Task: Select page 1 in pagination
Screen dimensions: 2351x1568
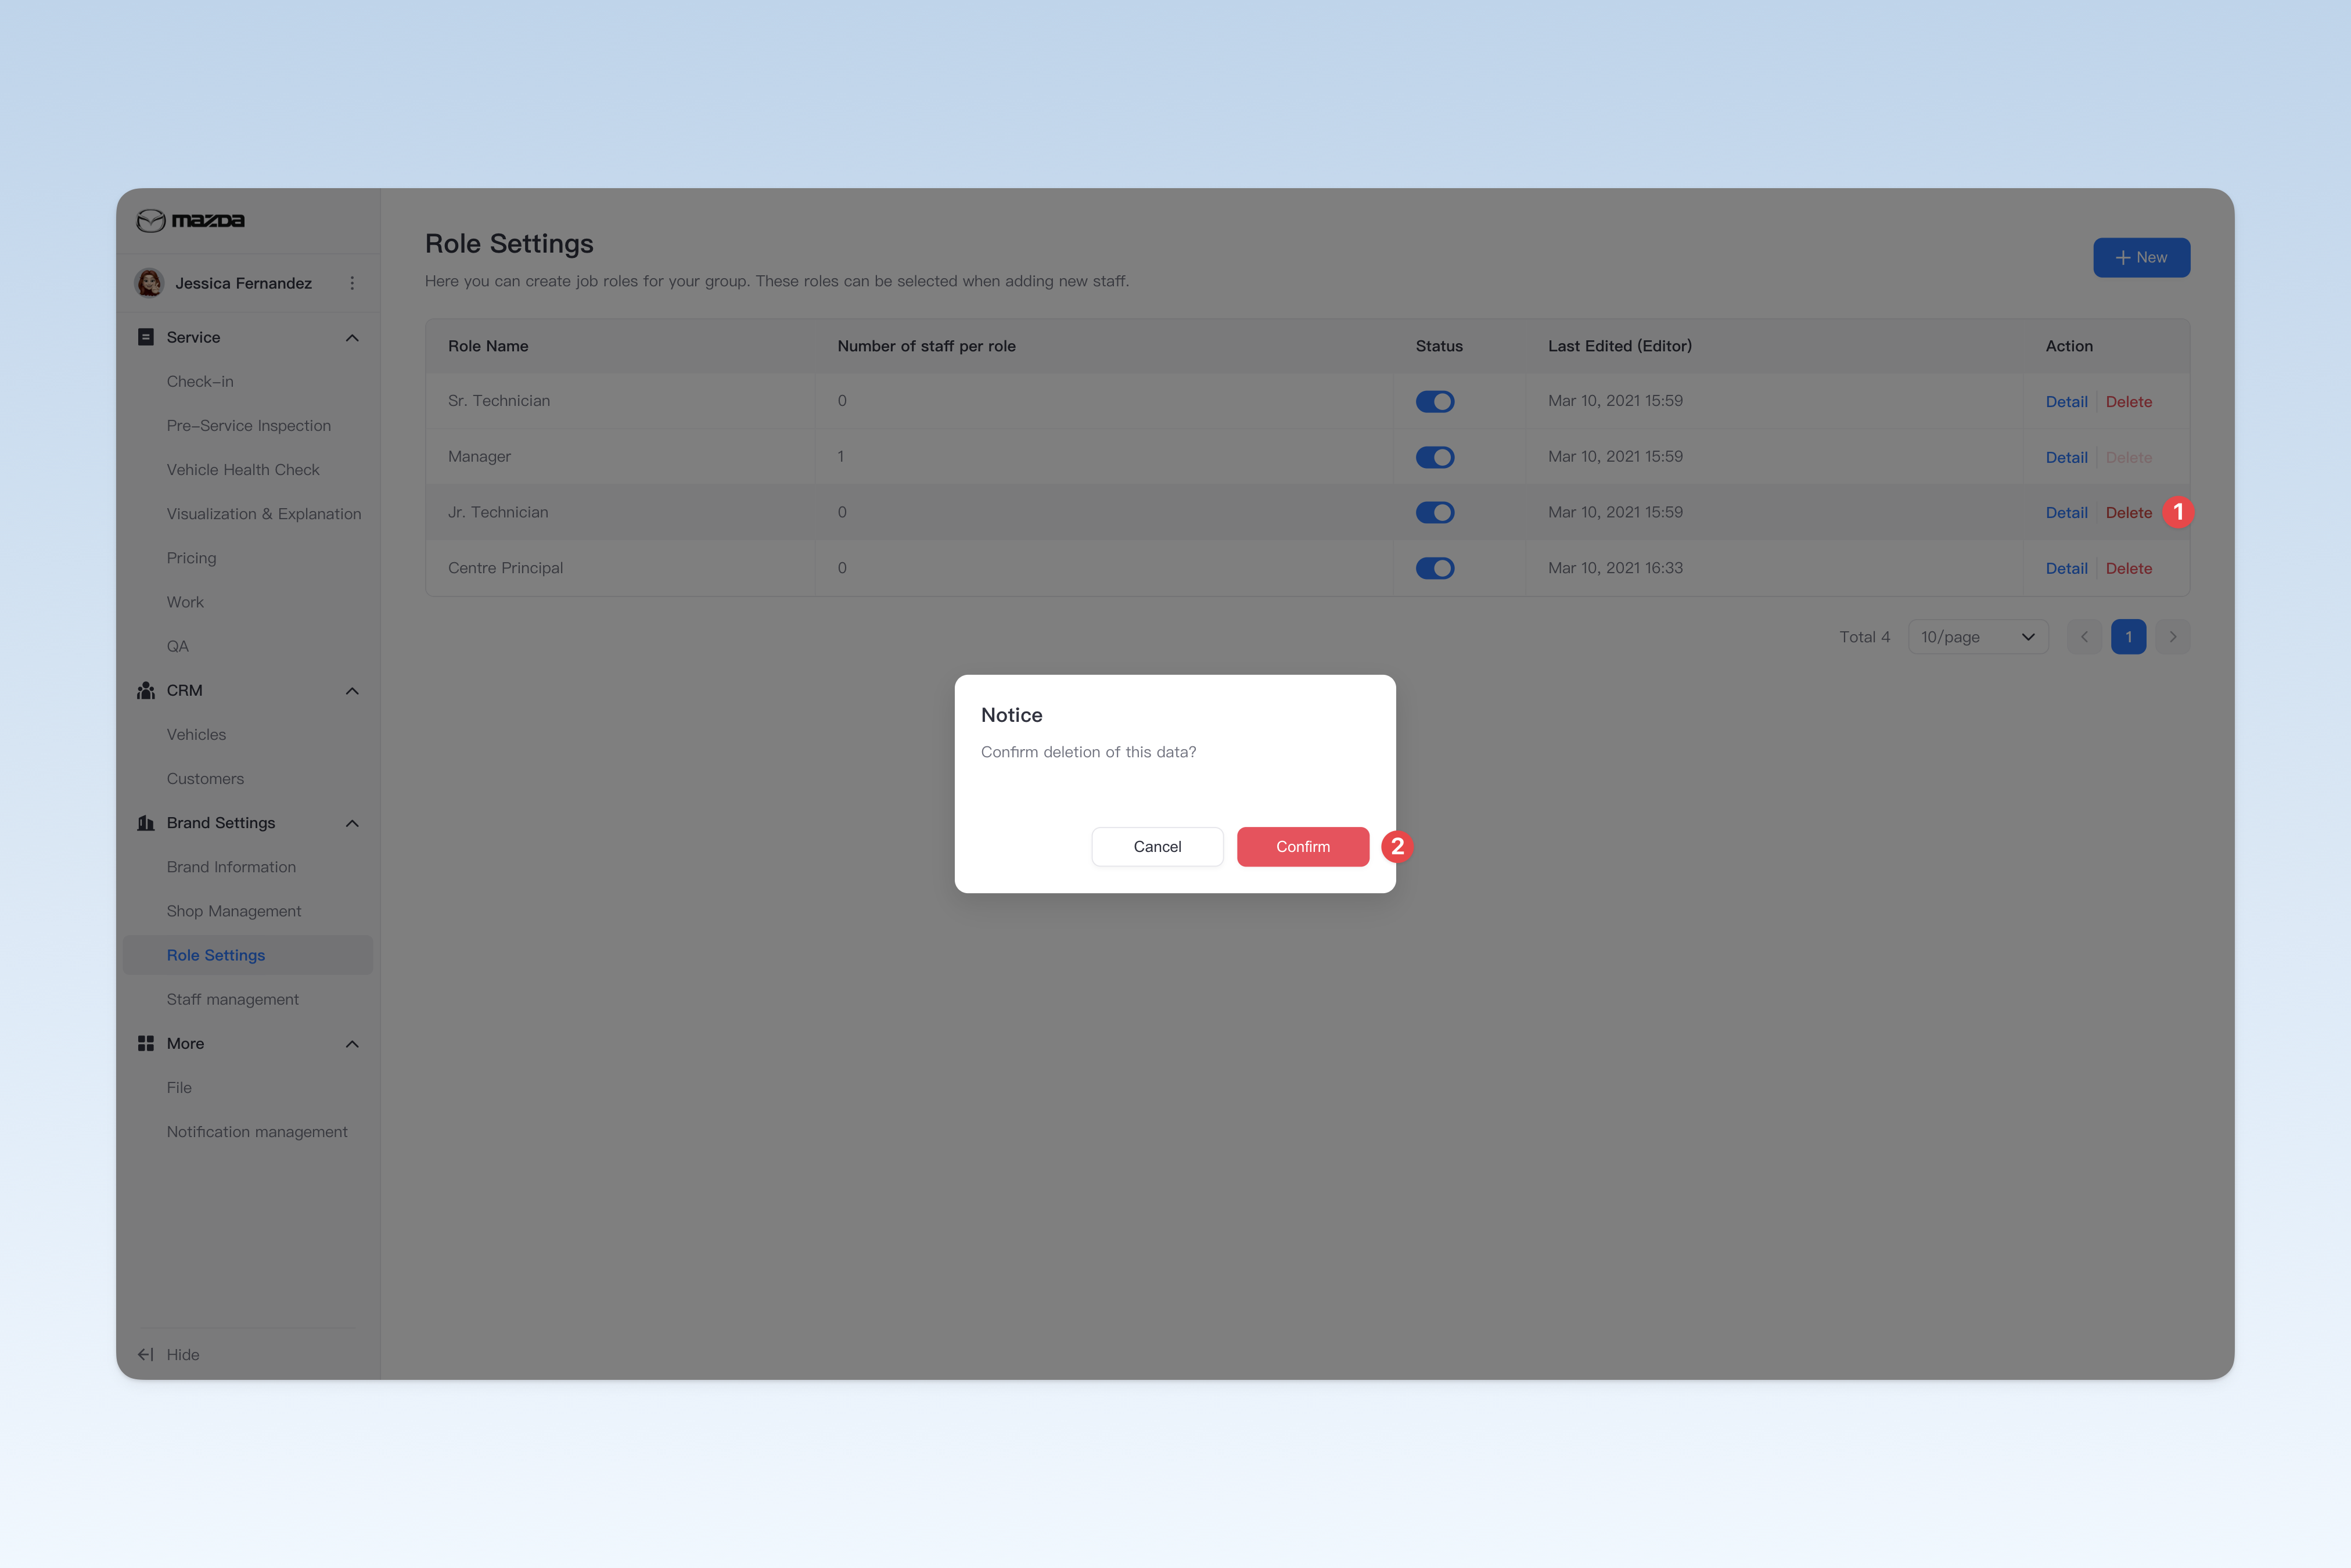Action: [2128, 637]
